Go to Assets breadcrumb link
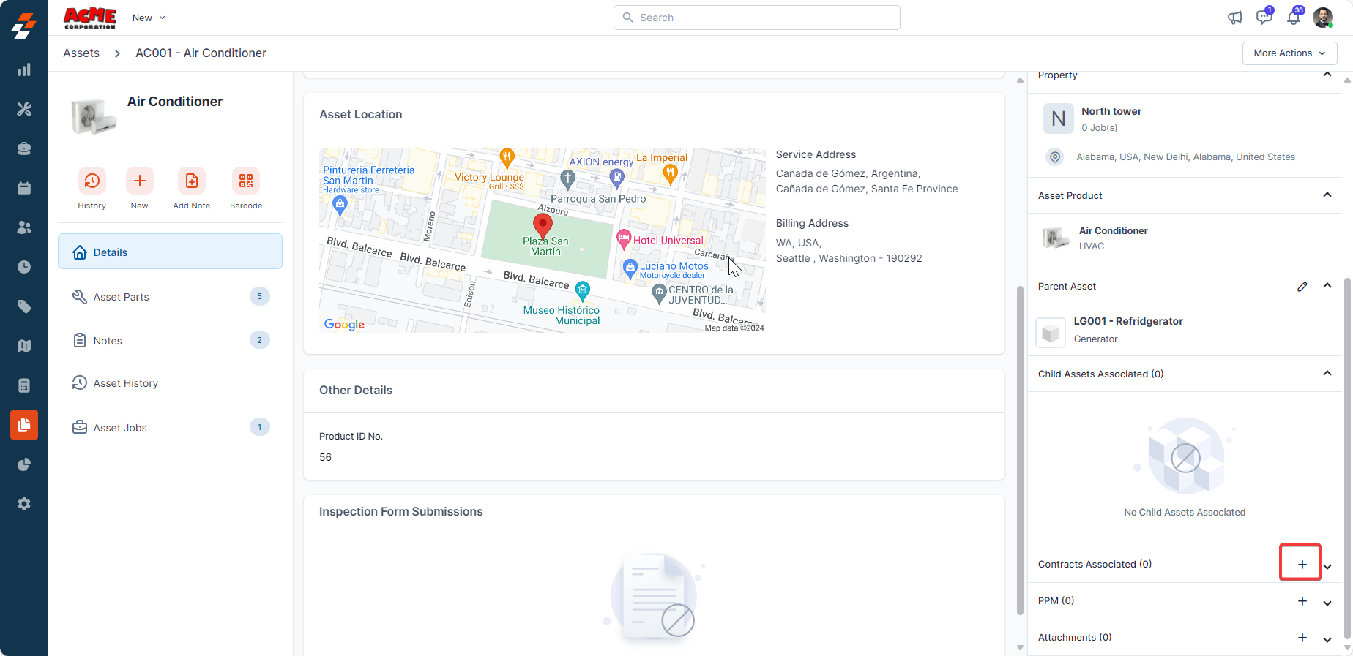The width and height of the screenshot is (1353, 656). click(x=81, y=53)
